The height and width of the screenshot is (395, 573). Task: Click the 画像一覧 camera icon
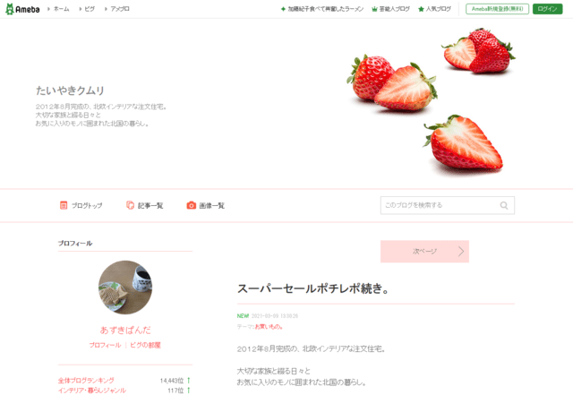(x=191, y=205)
